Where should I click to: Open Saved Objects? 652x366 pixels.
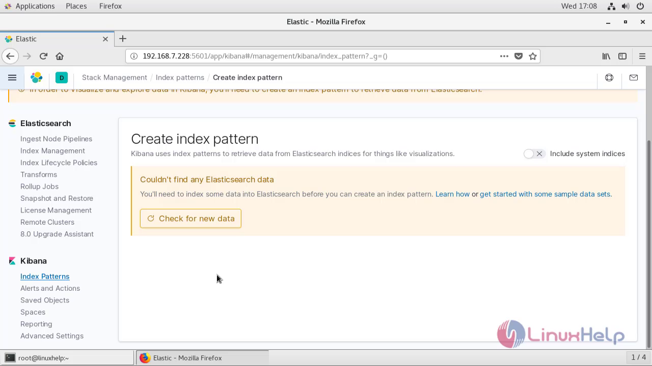click(45, 300)
